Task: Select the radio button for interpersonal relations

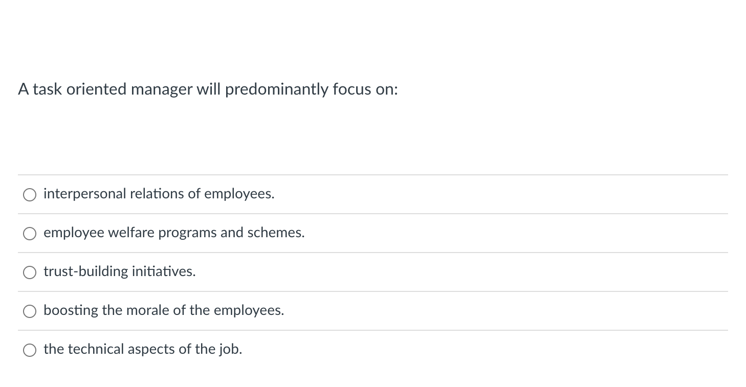Action: (x=30, y=194)
